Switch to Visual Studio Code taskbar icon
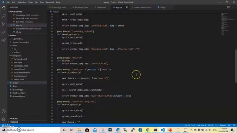 pyautogui.click(x=163, y=130)
